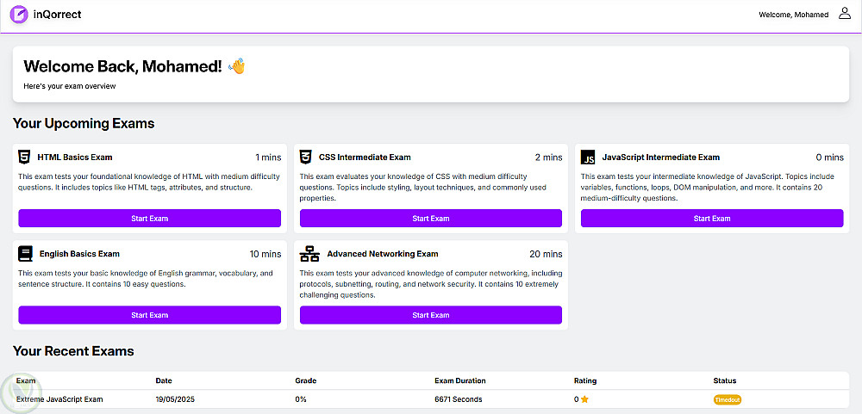Click the HTML Basics Exam title
862x414 pixels.
(x=75, y=157)
